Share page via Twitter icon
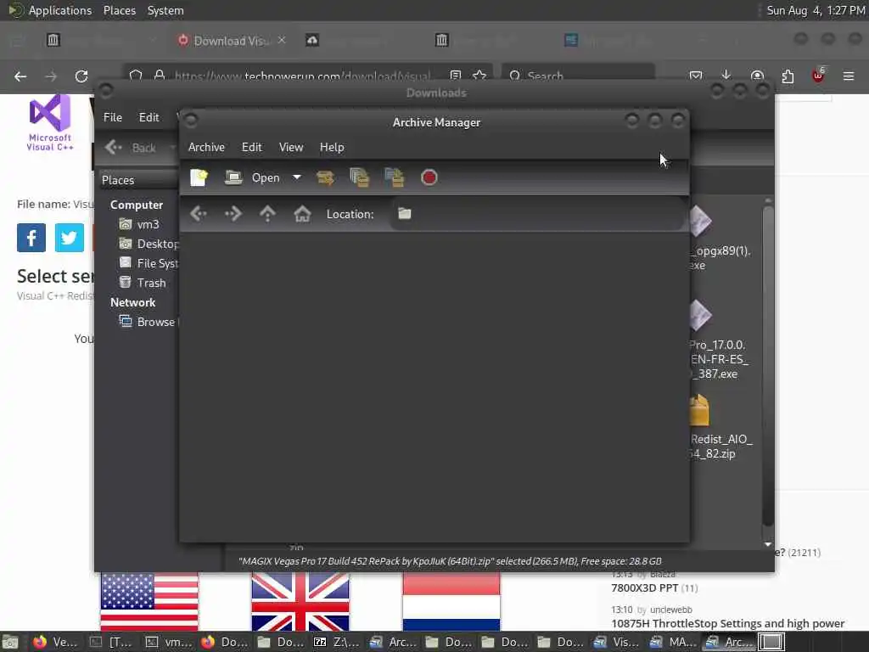The width and height of the screenshot is (869, 652). (70, 238)
